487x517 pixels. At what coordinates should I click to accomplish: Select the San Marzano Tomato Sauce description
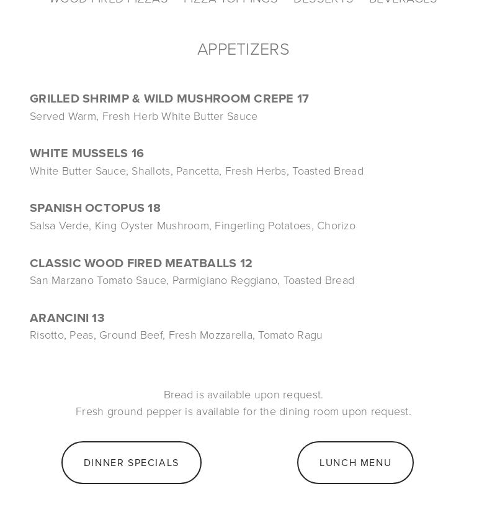(192, 281)
